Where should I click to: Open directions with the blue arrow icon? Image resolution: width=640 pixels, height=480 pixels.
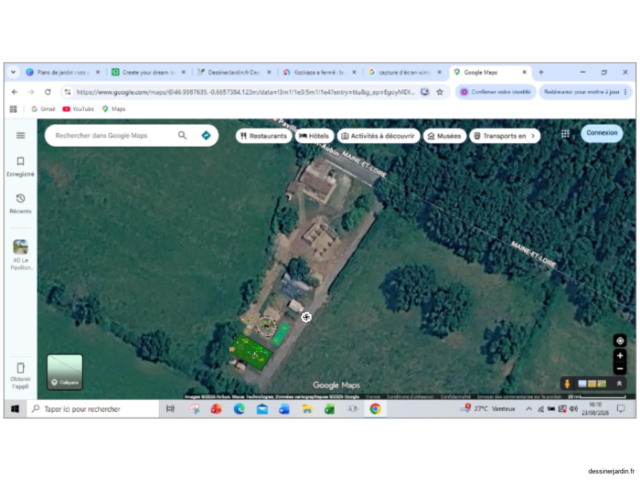coord(206,135)
